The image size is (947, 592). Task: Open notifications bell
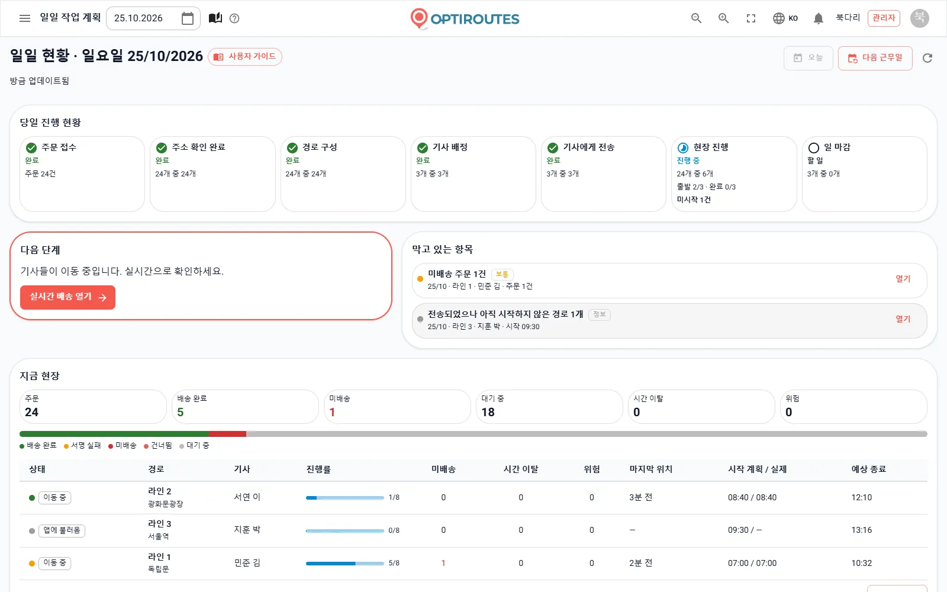click(819, 18)
